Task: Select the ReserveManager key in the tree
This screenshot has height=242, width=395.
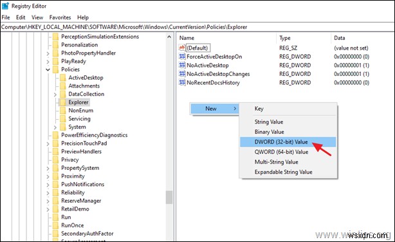Action: pos(81,201)
